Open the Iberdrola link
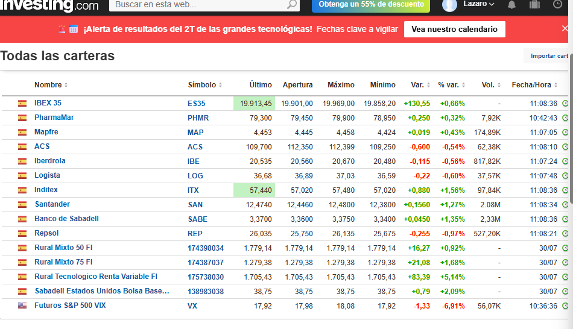This screenshot has height=329, width=573. pyautogui.click(x=49, y=161)
